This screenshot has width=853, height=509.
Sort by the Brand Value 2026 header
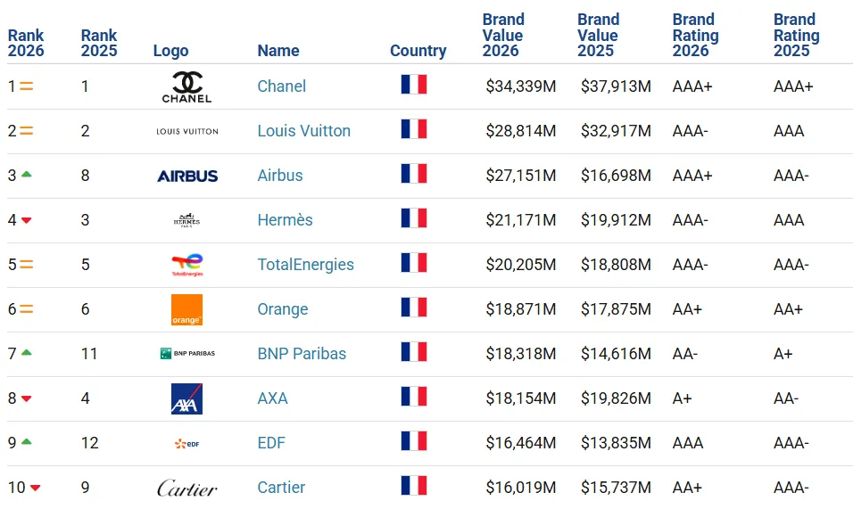pos(503,36)
